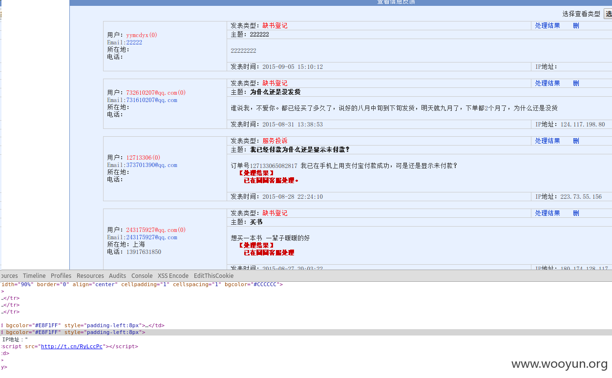This screenshot has width=612, height=378.
Task: Click the Email:243175927@qq.com address link
Action: (x=151, y=237)
